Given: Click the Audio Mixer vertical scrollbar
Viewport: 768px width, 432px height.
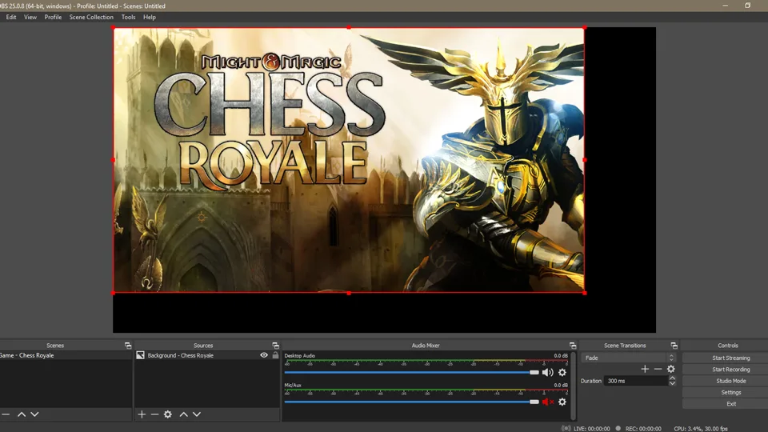Looking at the screenshot, I should tap(573, 386).
